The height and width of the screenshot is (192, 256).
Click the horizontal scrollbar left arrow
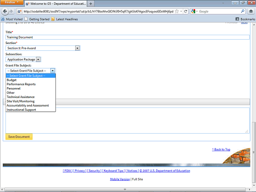click(2, 189)
